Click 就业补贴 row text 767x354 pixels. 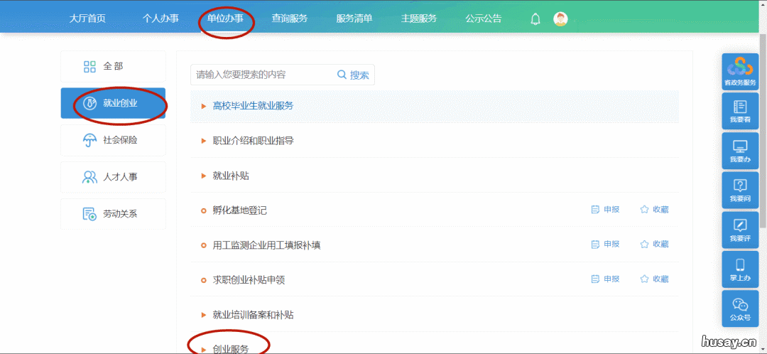click(x=231, y=176)
